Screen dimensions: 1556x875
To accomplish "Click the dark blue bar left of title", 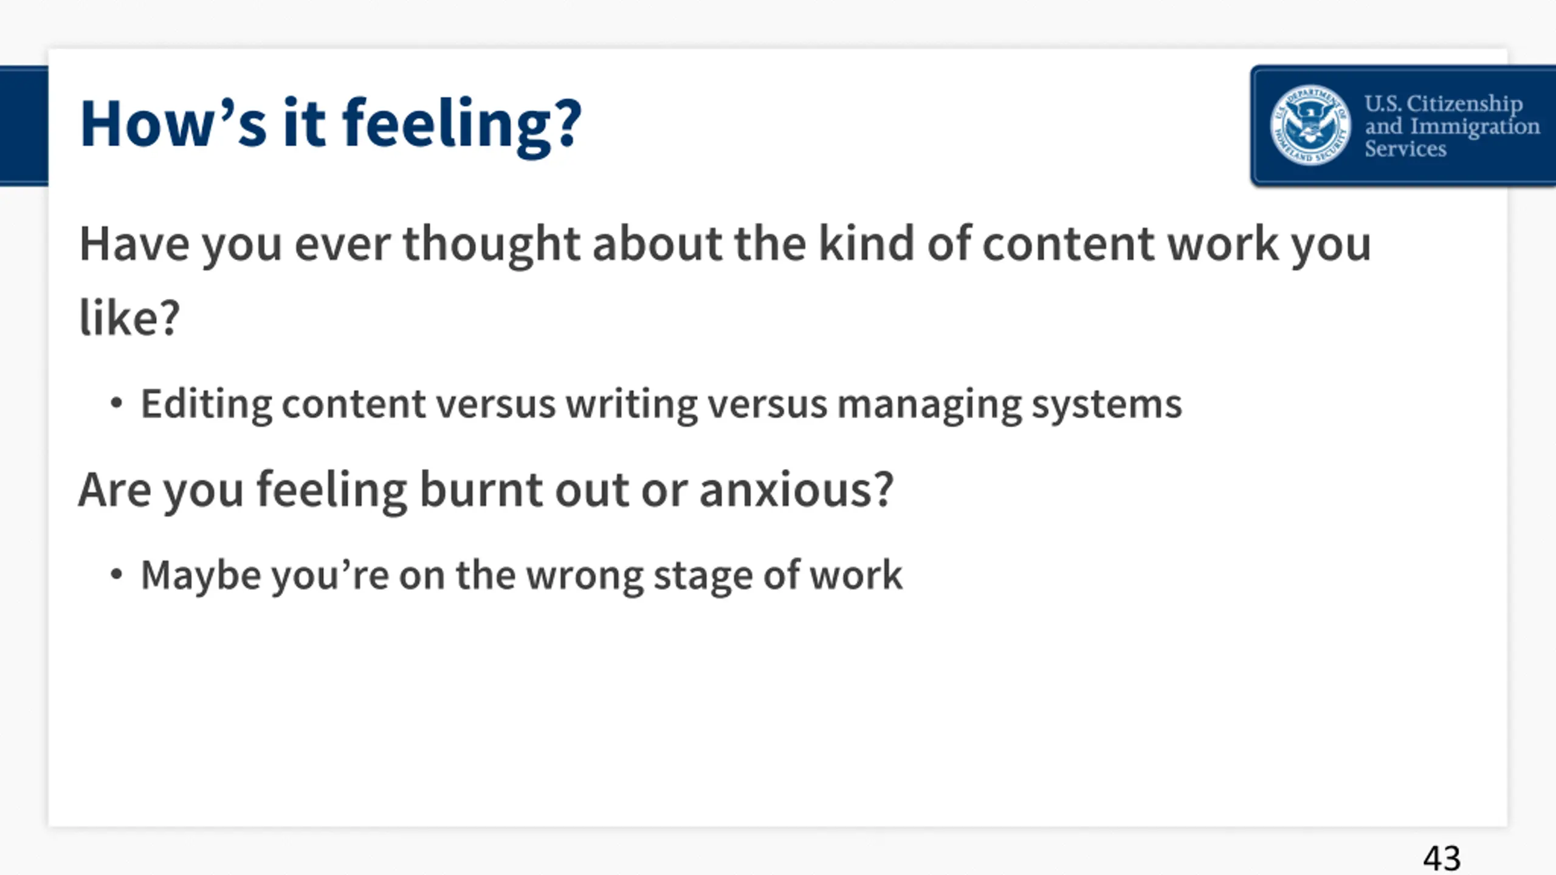I will pos(24,126).
